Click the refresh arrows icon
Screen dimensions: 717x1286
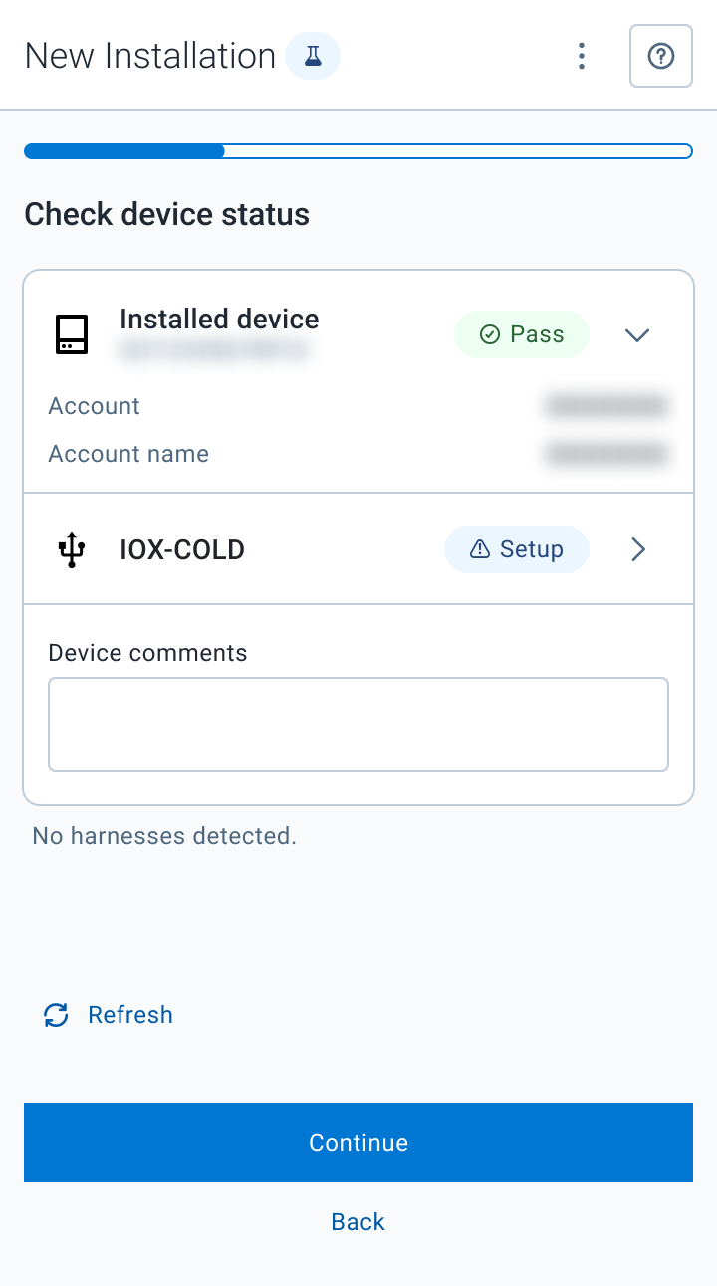coord(56,1015)
